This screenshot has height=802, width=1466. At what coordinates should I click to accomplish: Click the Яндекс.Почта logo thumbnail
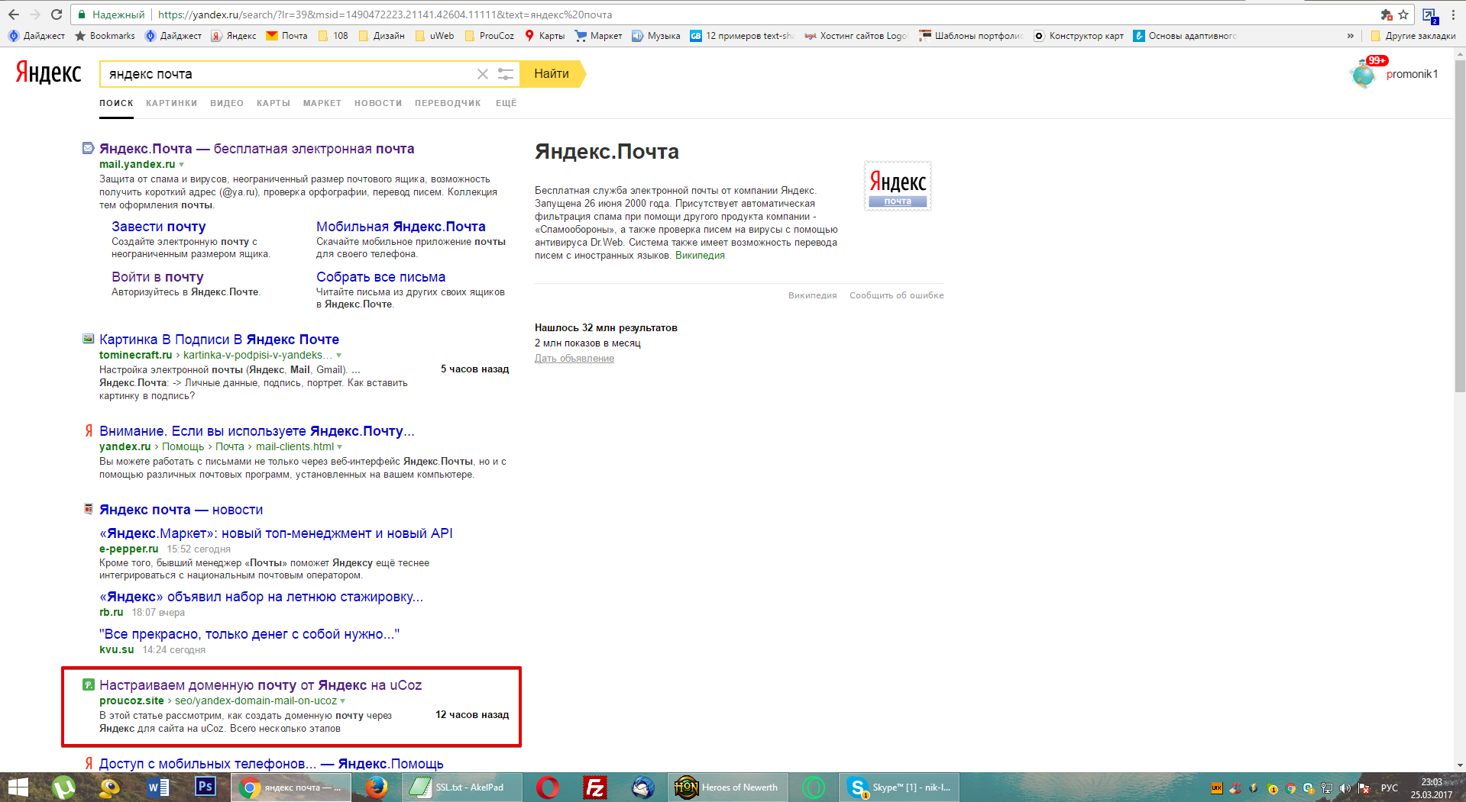[x=898, y=185]
